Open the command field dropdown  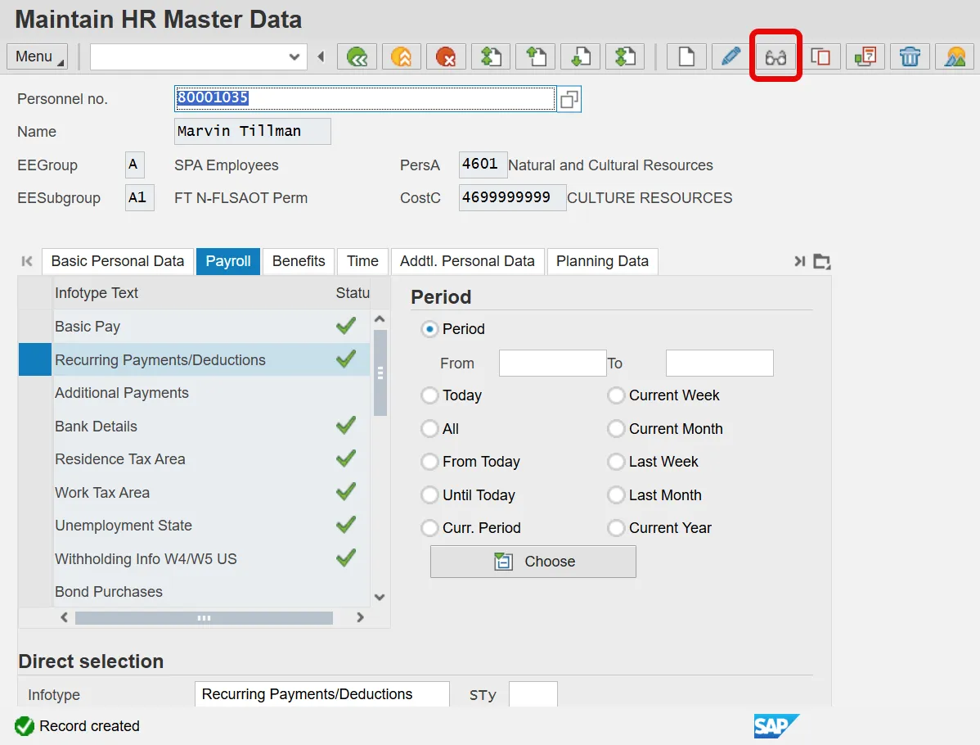coord(294,56)
